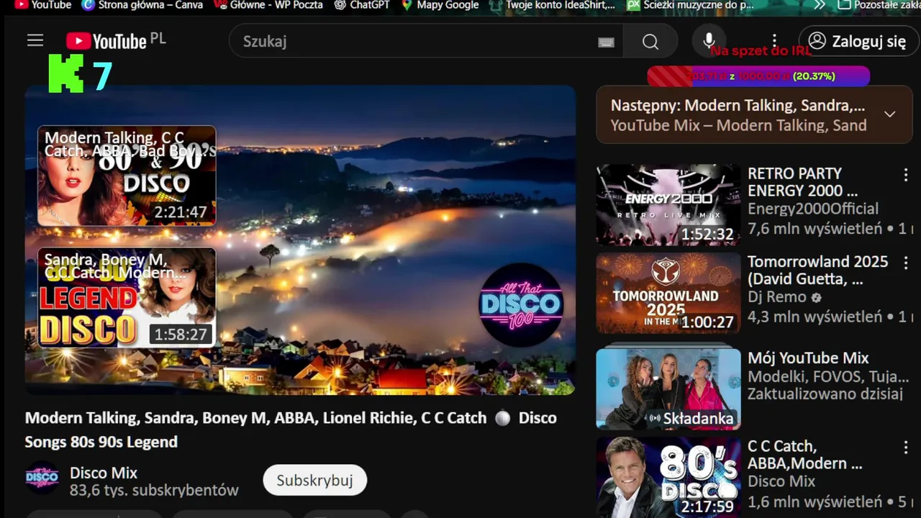Image resolution: width=921 pixels, height=518 pixels.
Task: Open Disco Mix channel name link
Action: (x=104, y=473)
